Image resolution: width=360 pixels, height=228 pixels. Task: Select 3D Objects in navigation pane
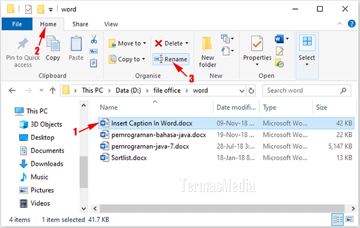(40, 124)
